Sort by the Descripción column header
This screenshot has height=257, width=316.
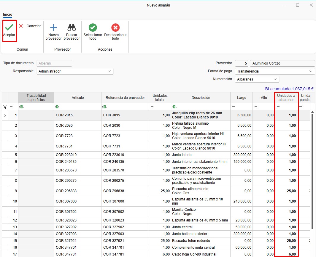(x=201, y=98)
